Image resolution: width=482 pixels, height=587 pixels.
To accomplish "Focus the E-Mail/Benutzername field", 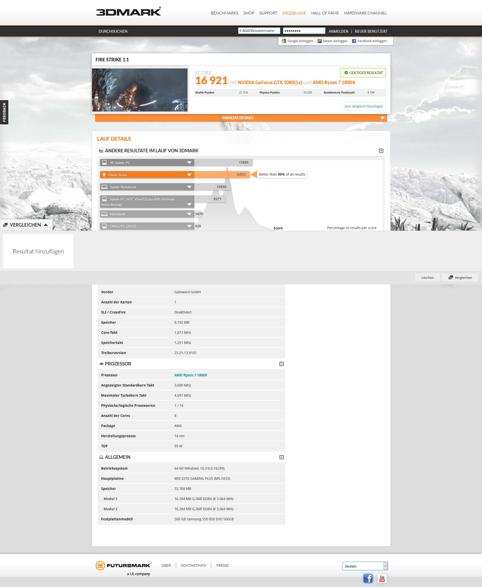I will (x=259, y=31).
